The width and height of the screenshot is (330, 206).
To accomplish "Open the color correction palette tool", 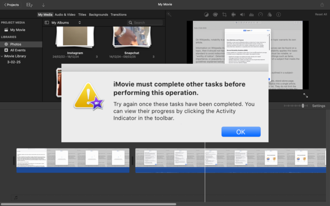I will click(215, 14).
